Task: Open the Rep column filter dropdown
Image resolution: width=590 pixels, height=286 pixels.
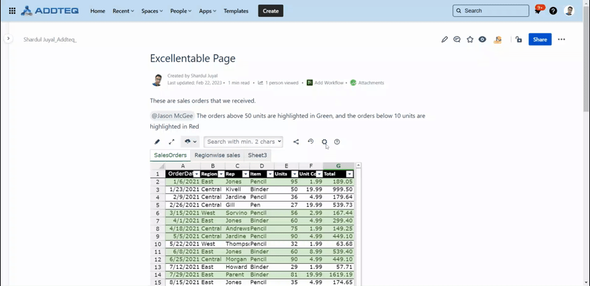Action: click(x=246, y=174)
